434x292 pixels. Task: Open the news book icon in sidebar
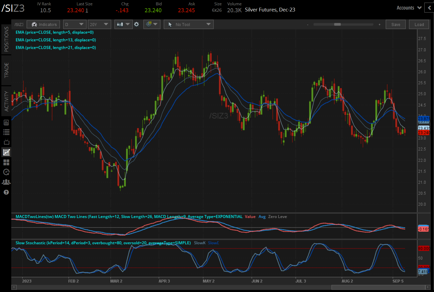click(x=6, y=122)
